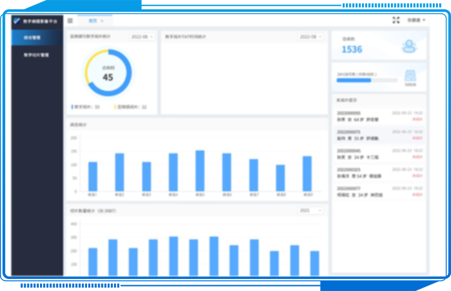Screen dimensions: 451x291
Task: Open the user account dropdown at top right
Action: (x=416, y=21)
